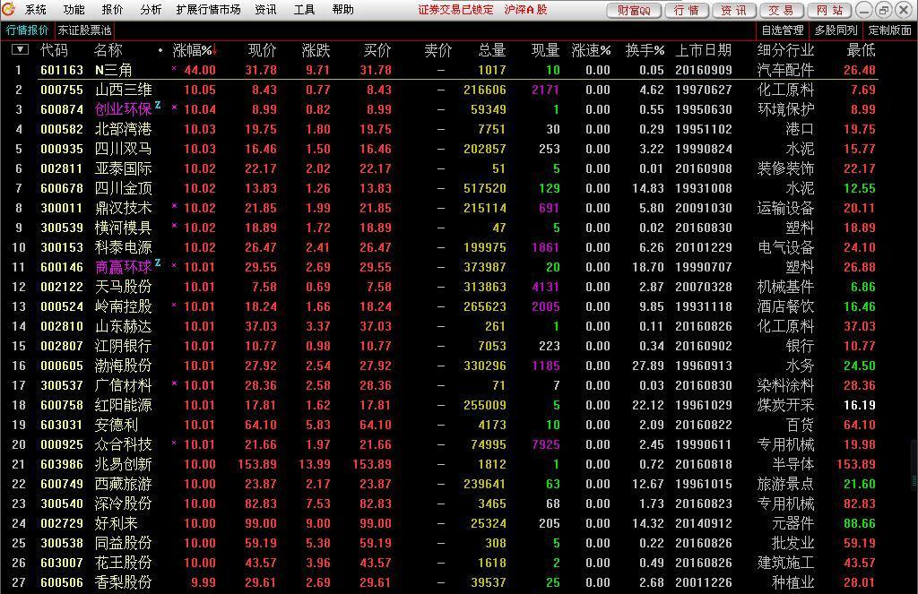918x594 pixels.
Task: Click the 半导体 industry cell
Action: (792, 465)
